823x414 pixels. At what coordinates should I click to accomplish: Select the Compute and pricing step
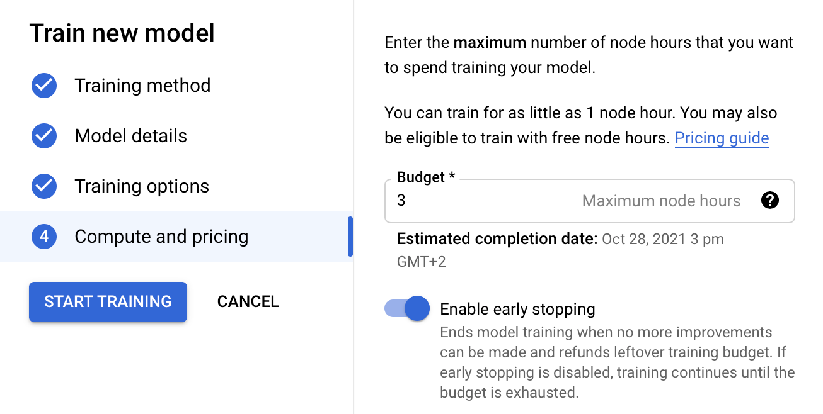tap(161, 237)
